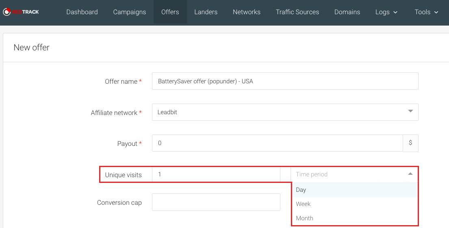Collapse the Time period dropdown
449x228 pixels.
[410, 174]
